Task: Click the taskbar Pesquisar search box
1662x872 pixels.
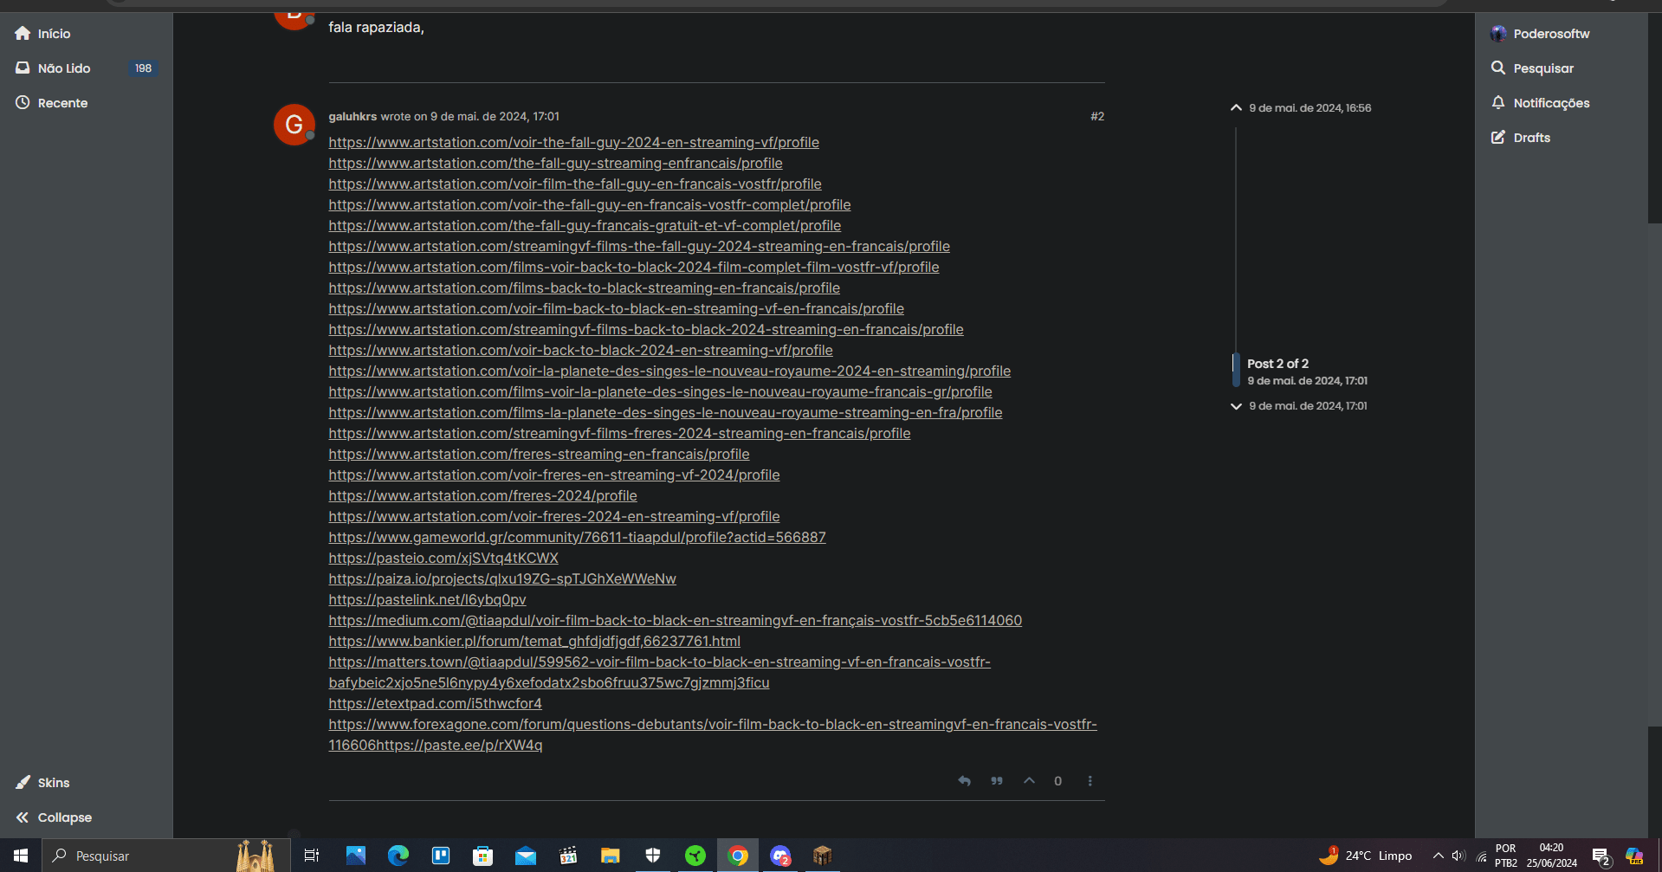Action: click(165, 856)
